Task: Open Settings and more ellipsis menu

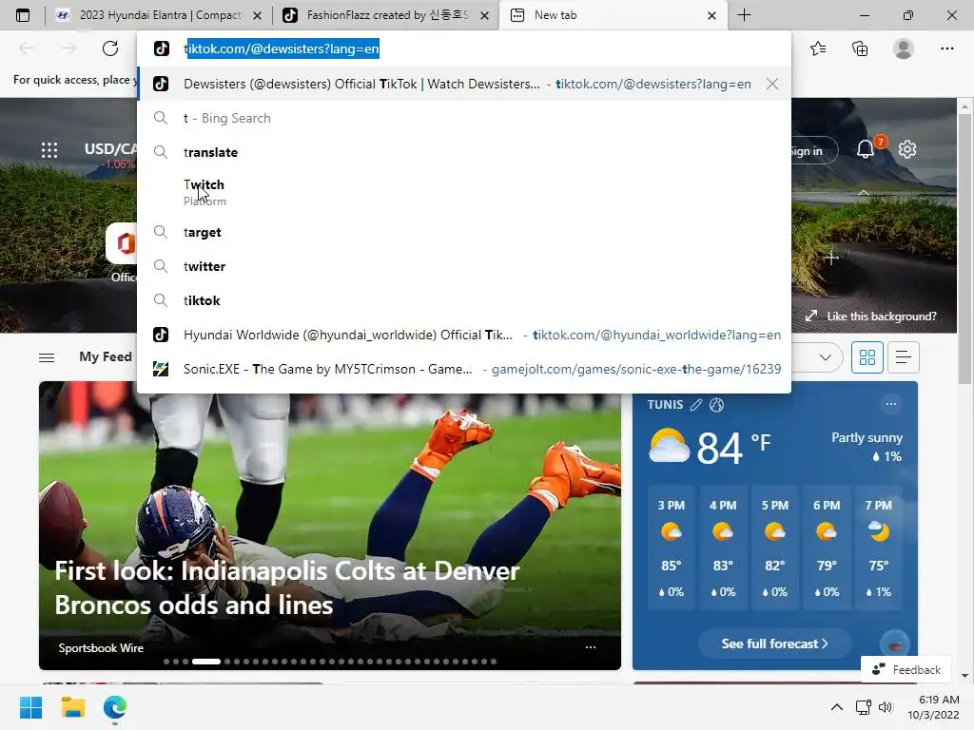Action: pos(946,48)
